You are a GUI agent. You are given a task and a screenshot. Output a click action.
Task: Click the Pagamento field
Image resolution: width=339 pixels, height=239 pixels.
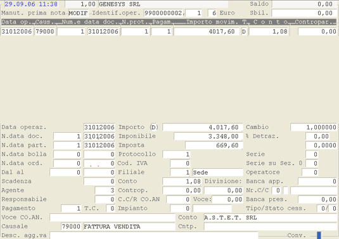71,209
